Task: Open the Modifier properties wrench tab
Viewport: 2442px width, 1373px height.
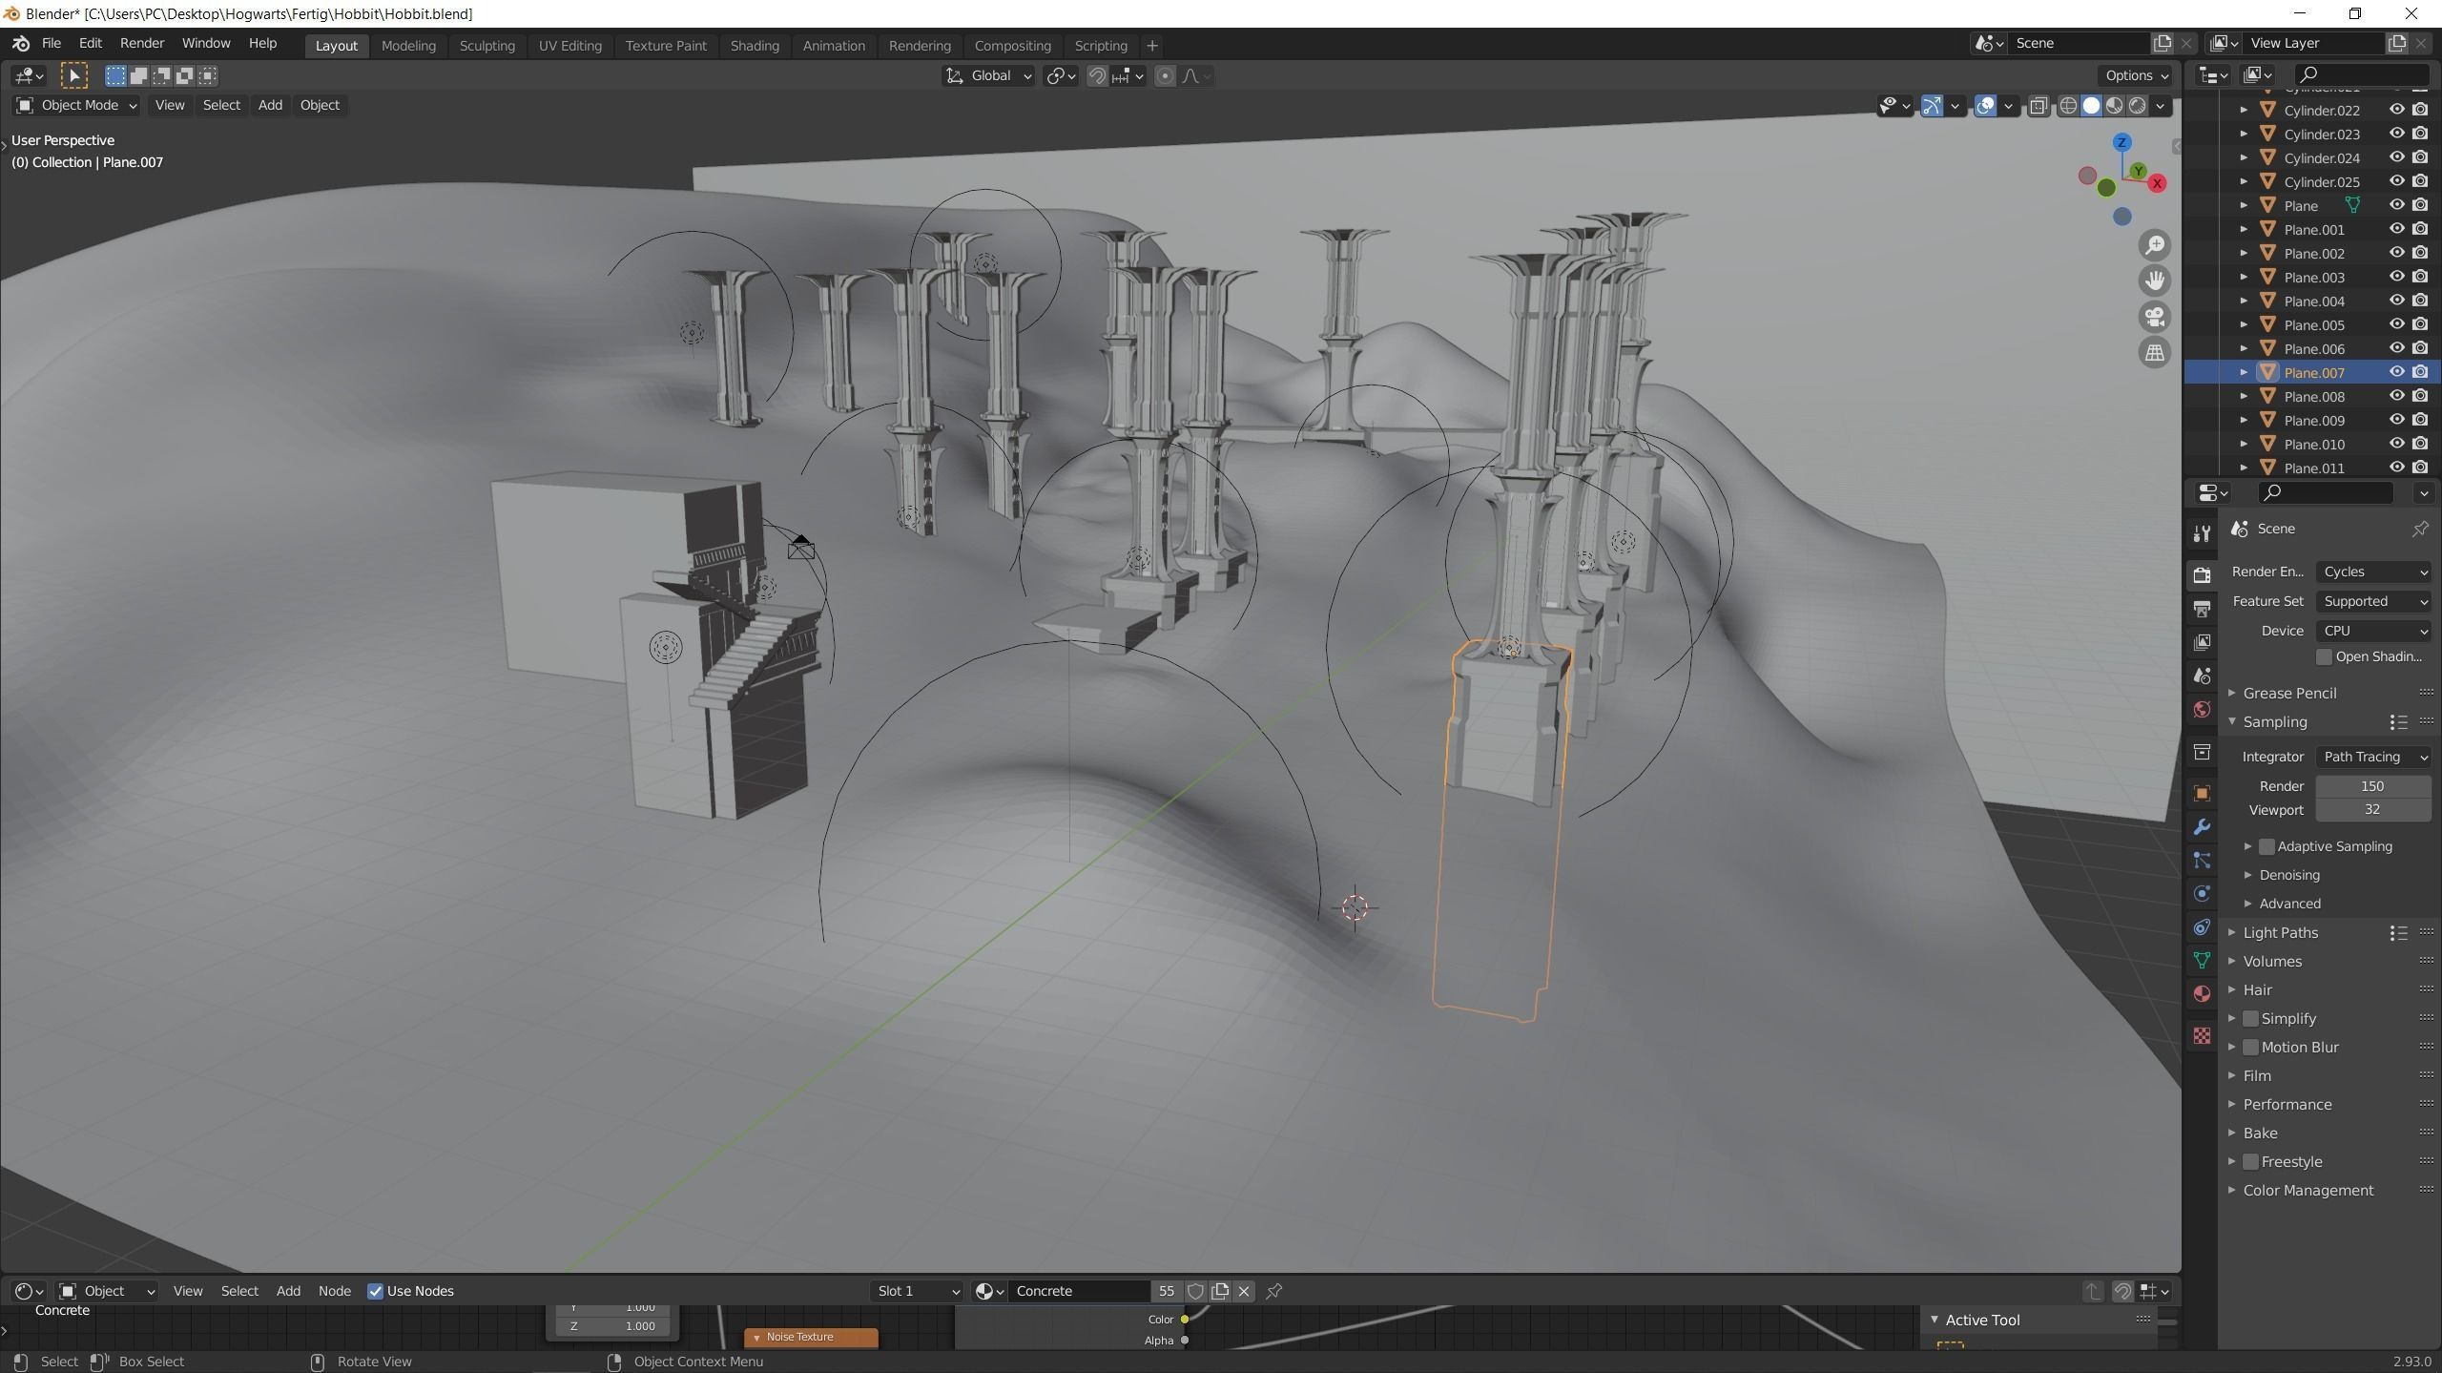Action: tap(2202, 826)
